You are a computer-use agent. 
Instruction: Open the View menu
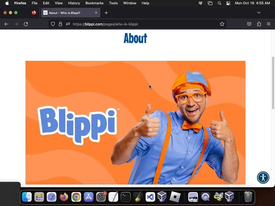59,3
